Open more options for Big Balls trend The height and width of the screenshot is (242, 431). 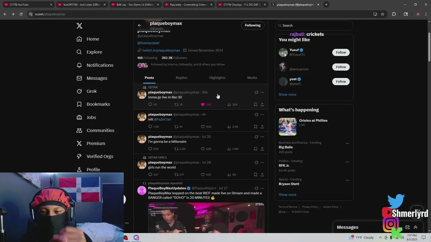coord(347,144)
